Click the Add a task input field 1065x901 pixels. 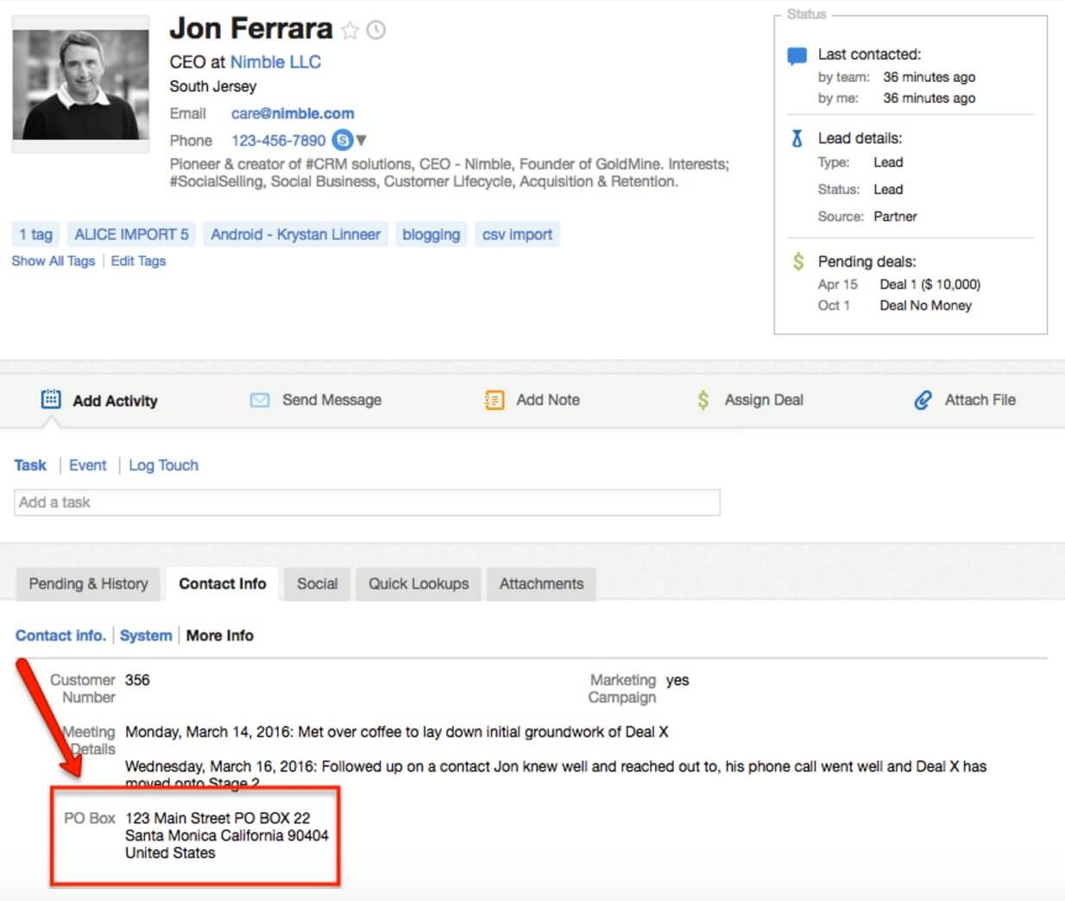[x=367, y=502]
